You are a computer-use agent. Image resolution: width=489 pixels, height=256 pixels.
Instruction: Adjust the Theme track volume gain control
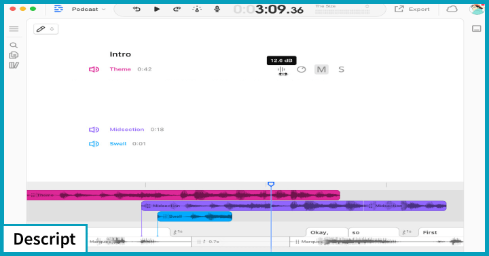pyautogui.click(x=282, y=70)
